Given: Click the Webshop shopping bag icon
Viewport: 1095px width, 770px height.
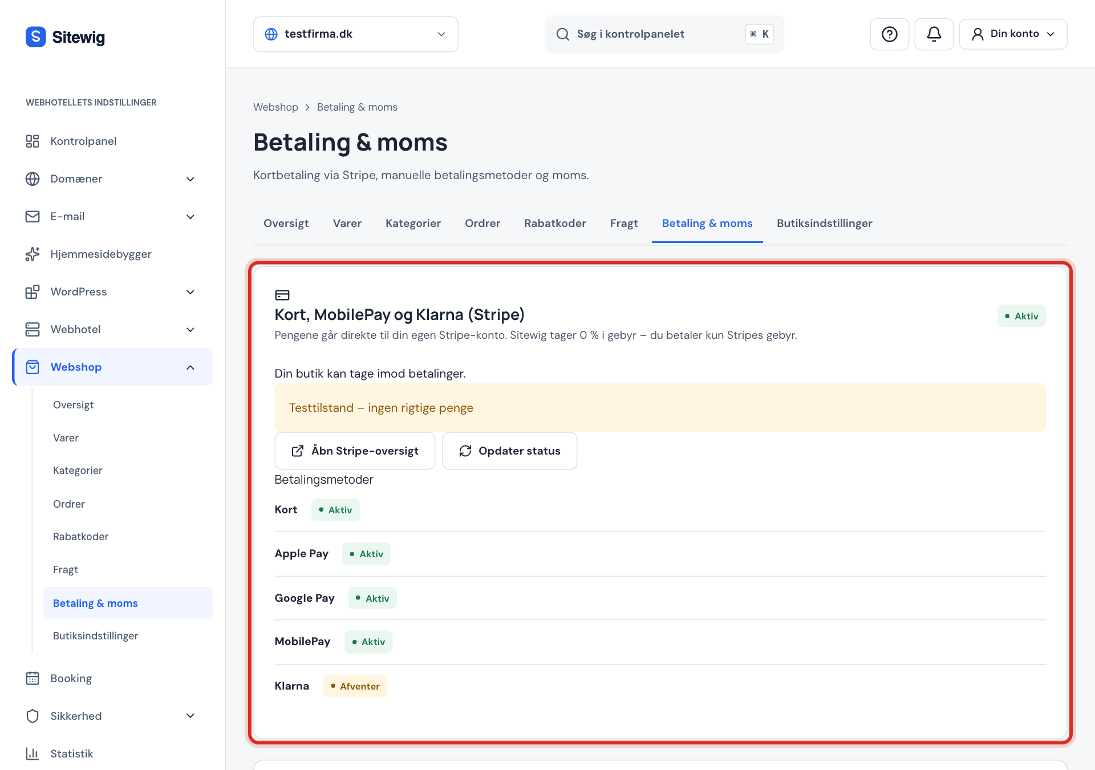Looking at the screenshot, I should click(33, 367).
